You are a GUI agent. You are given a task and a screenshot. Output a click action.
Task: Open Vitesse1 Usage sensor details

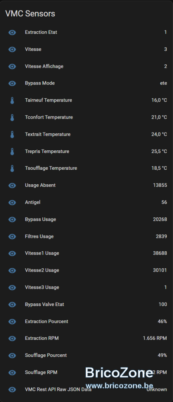pos(86,253)
